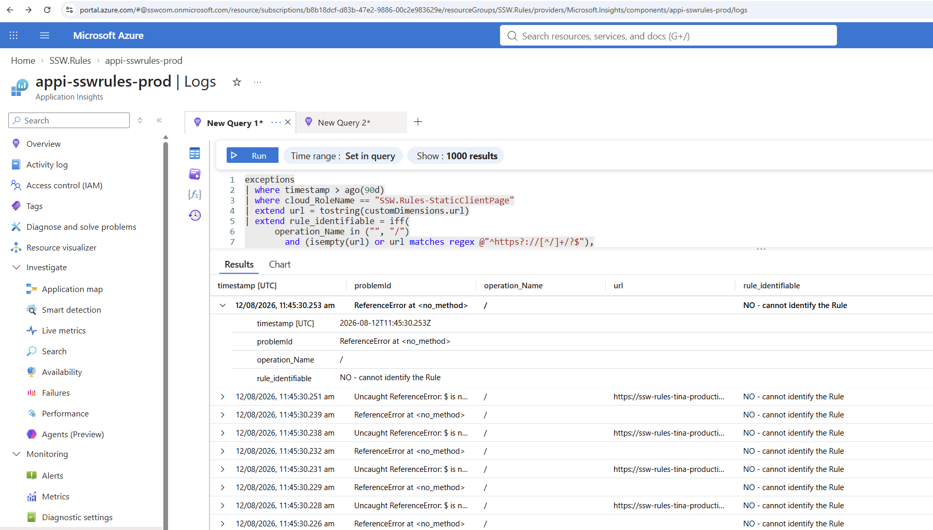The height and width of the screenshot is (530, 933).
Task: Reload the page in browser
Action: point(47,10)
